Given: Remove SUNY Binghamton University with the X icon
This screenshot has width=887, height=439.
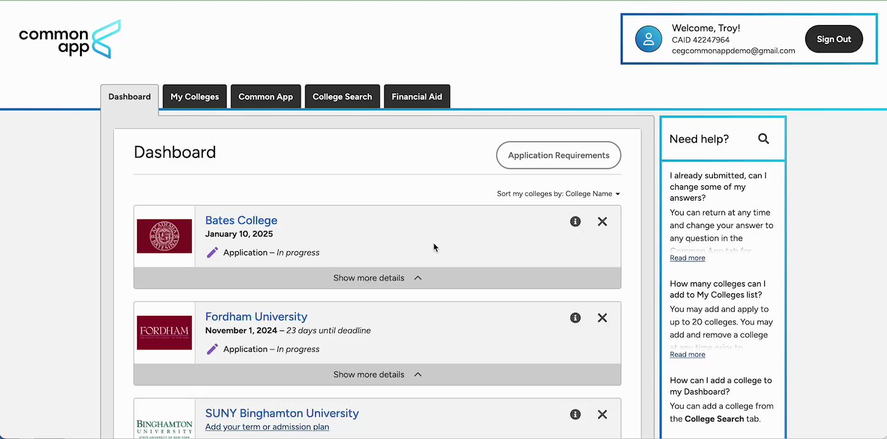Looking at the screenshot, I should tap(602, 415).
